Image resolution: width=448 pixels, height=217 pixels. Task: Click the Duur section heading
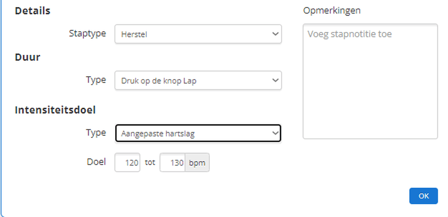point(27,57)
